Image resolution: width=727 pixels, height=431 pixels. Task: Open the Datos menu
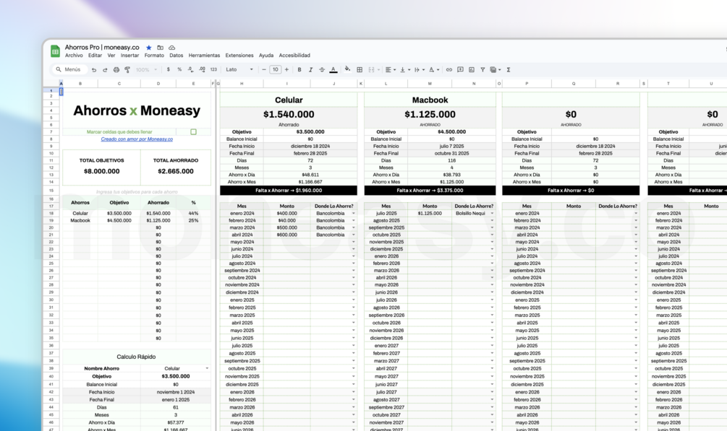click(x=177, y=56)
